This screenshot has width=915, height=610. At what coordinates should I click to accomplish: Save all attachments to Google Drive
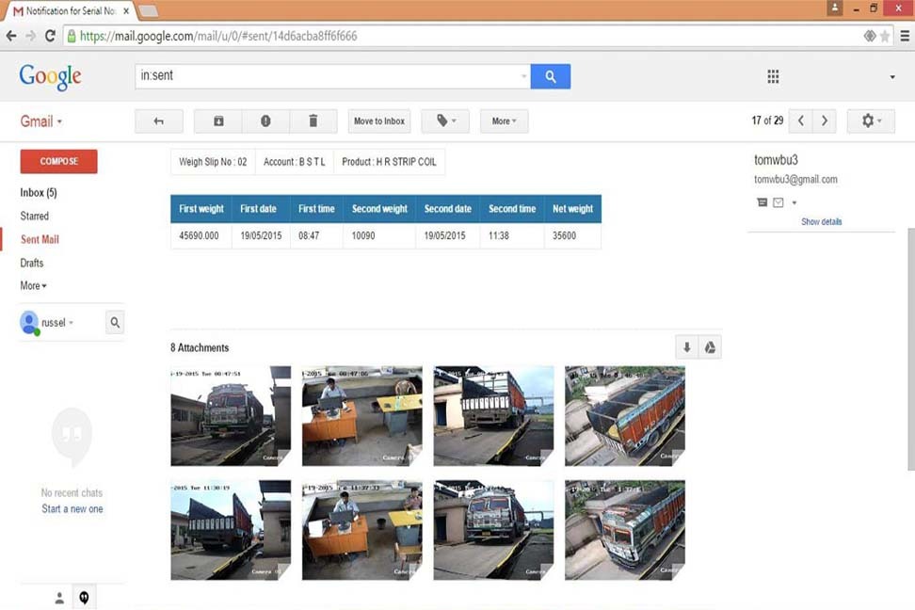(x=711, y=346)
